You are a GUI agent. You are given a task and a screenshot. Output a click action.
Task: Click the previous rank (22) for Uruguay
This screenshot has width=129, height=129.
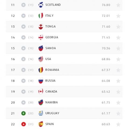(31, 113)
